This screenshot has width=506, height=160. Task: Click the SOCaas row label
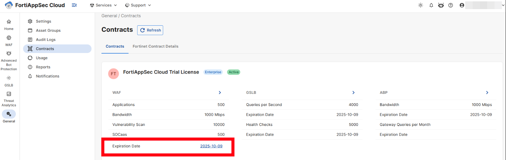click(x=120, y=135)
